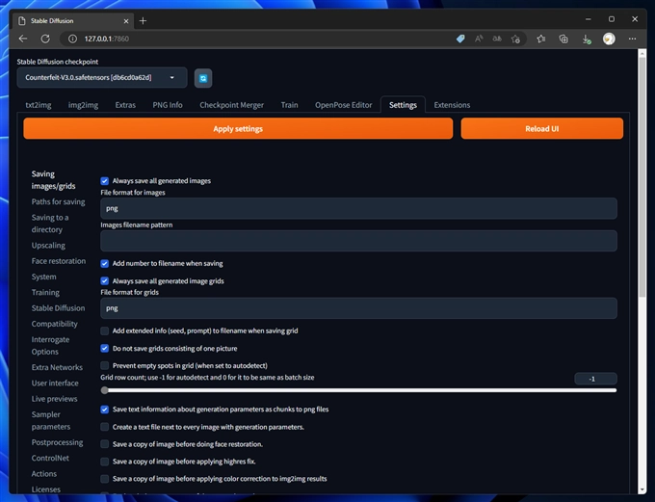The height and width of the screenshot is (502, 655).
Task: Open the User interface settings section
Action: click(55, 383)
